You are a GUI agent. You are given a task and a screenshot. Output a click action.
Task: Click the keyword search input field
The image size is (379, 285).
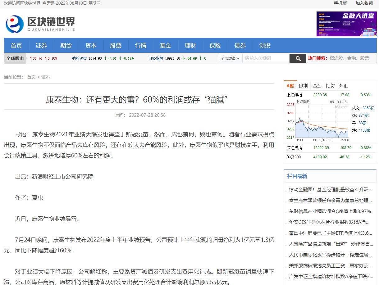point(266,58)
